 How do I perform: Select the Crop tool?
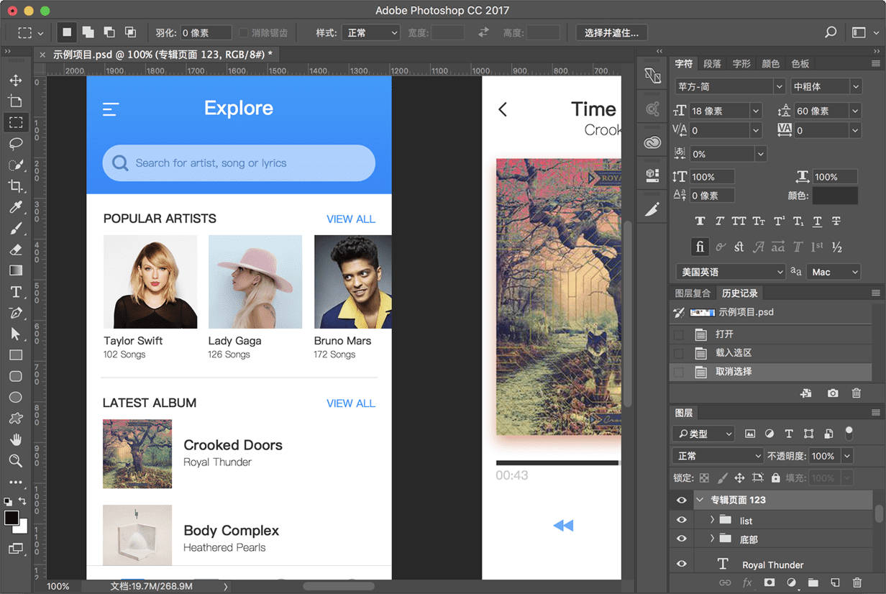coord(15,186)
